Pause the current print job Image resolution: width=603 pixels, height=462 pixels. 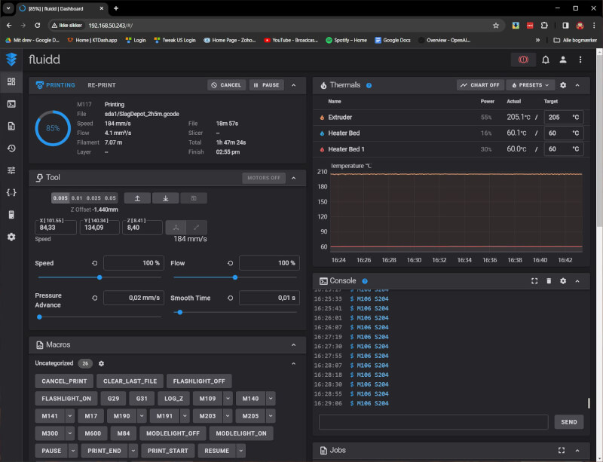pos(265,85)
